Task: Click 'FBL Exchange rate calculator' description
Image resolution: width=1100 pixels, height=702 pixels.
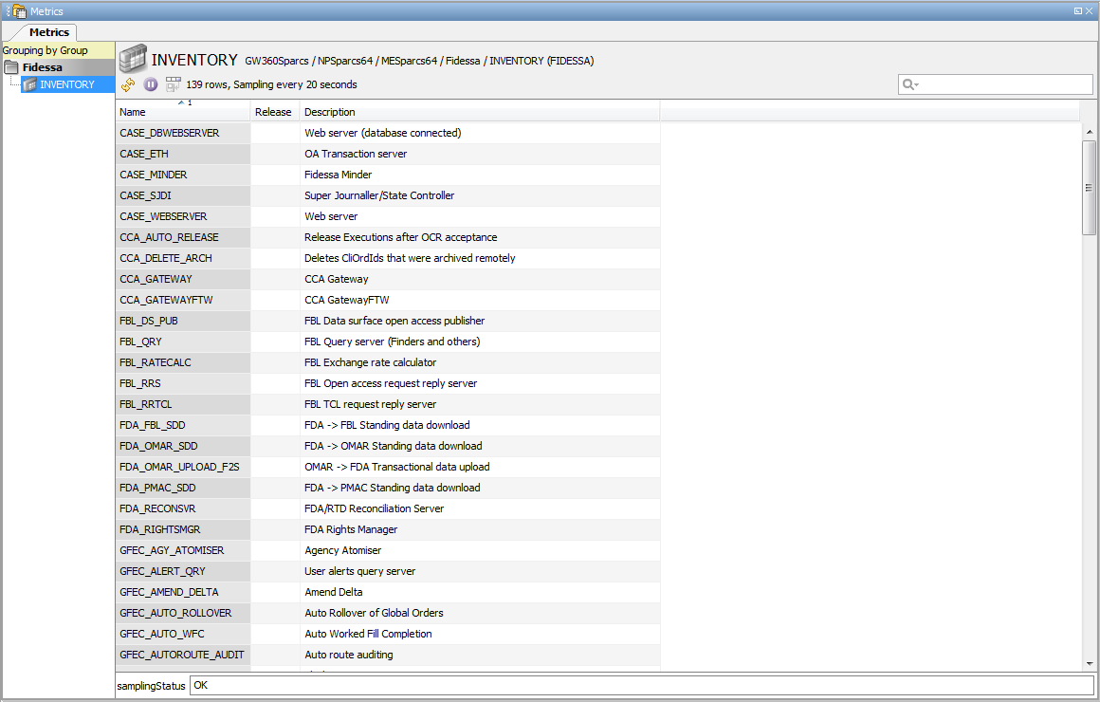Action: pos(371,363)
